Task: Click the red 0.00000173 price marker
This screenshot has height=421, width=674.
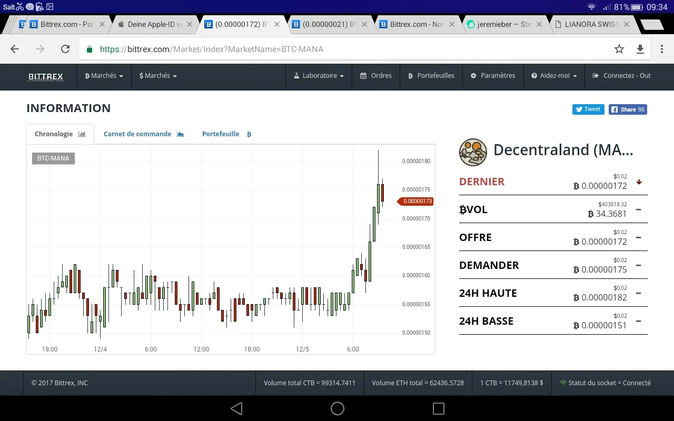Action: click(x=415, y=201)
